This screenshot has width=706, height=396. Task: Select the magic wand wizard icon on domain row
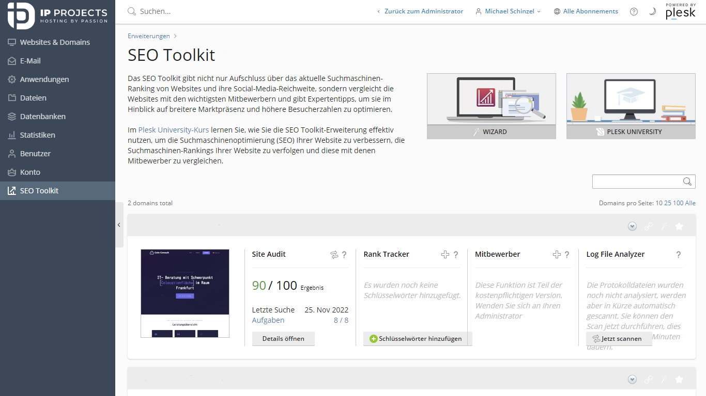pyautogui.click(x=664, y=226)
